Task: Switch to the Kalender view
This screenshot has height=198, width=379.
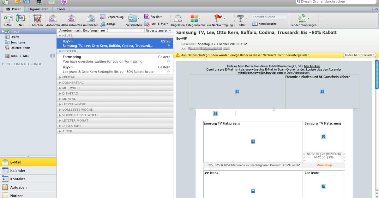Action: 28,171
